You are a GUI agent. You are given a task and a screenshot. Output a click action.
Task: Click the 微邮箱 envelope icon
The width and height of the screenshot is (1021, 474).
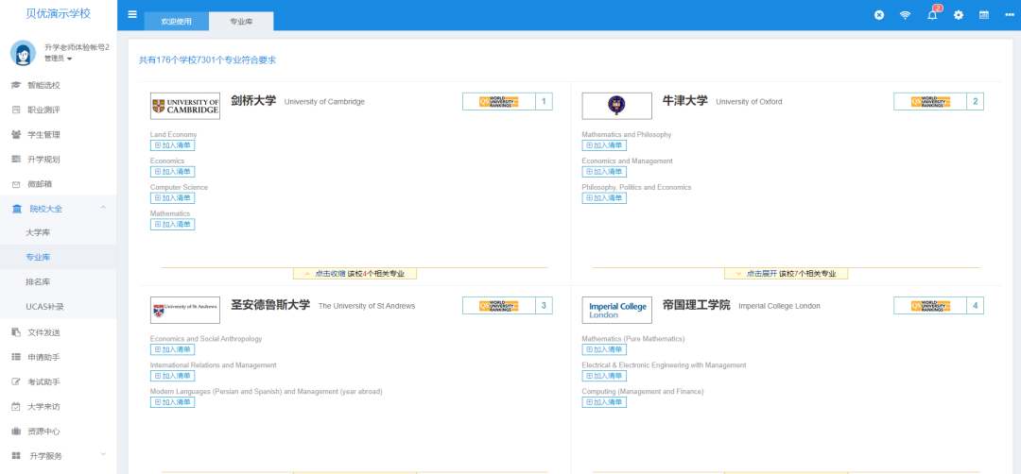pos(16,184)
